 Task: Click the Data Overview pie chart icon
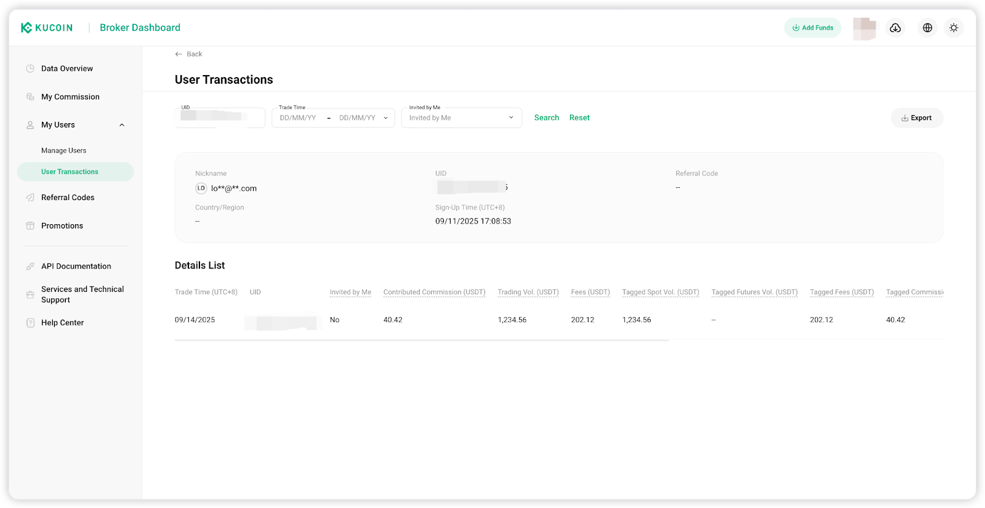pyautogui.click(x=30, y=68)
